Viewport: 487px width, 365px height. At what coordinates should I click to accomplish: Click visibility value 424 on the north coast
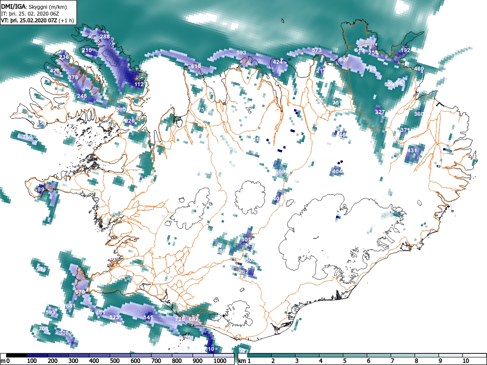[278, 62]
